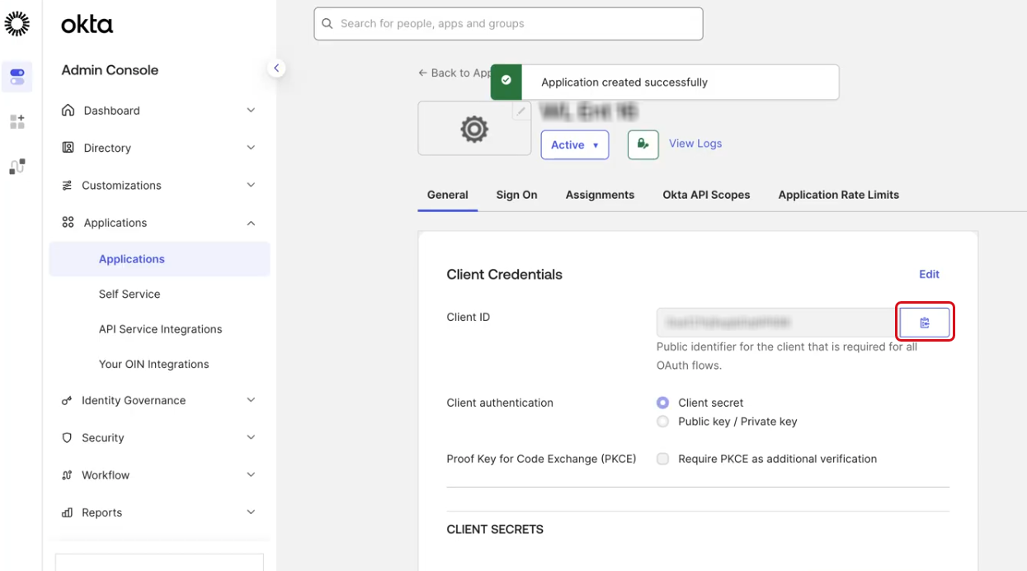
Task: Click Edit in Client Credentials
Action: [x=929, y=274]
